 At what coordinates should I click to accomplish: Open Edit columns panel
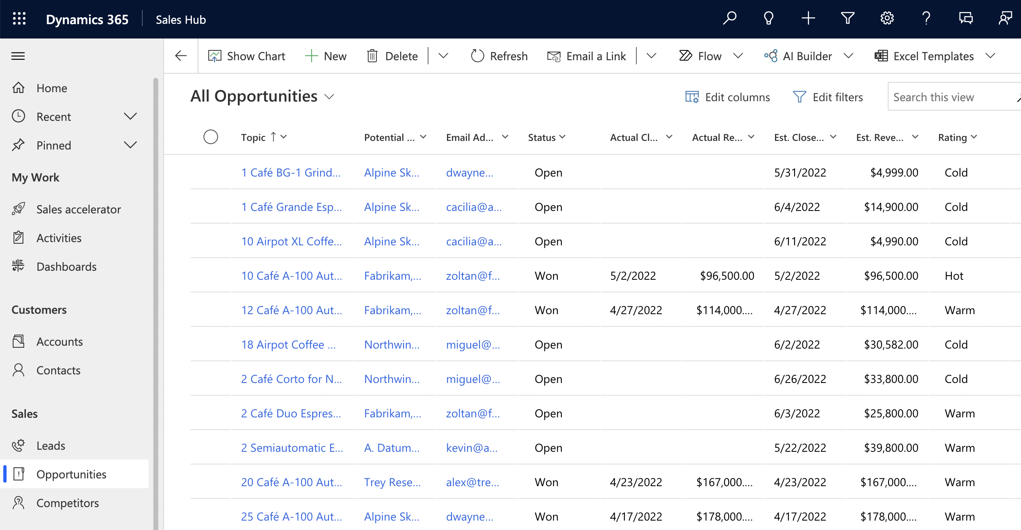[x=728, y=97]
